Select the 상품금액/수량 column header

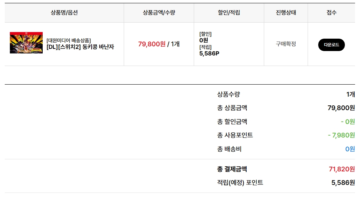tap(159, 12)
